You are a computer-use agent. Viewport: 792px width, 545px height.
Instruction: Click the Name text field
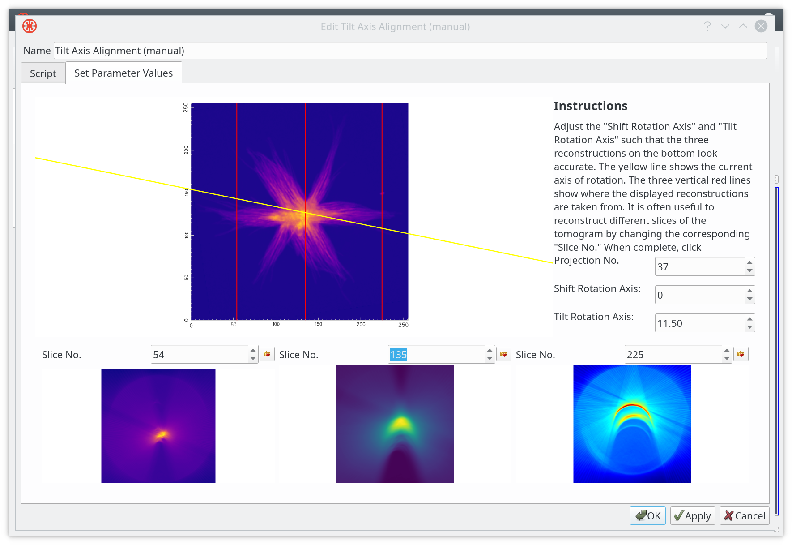410,51
